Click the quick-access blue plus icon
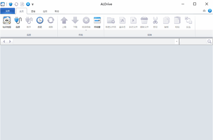This screenshot has width=213, height=140. [28, 4]
